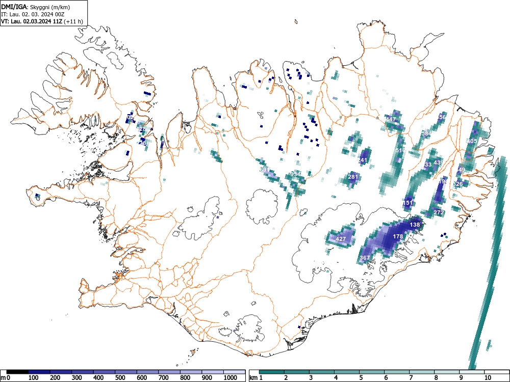The height and width of the screenshot is (382, 510).
Task: Click the 'IT: Lau. 02. 03. 2024 00Z' line
Action: (x=32, y=14)
